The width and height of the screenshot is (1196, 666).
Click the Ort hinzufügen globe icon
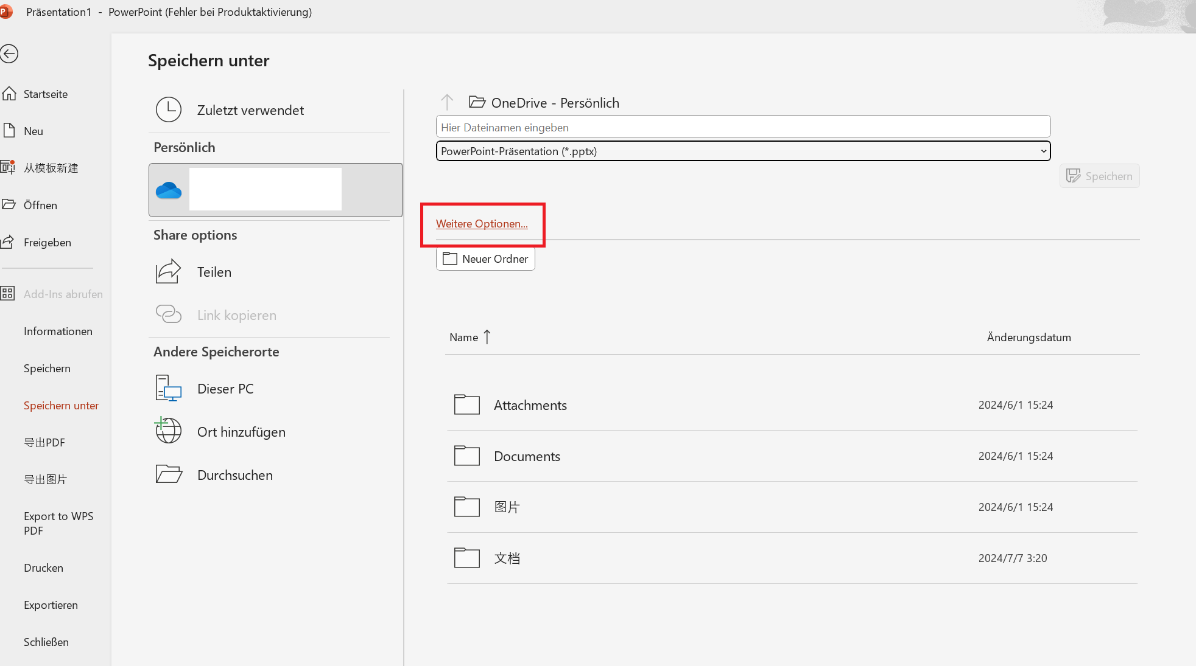click(x=168, y=431)
